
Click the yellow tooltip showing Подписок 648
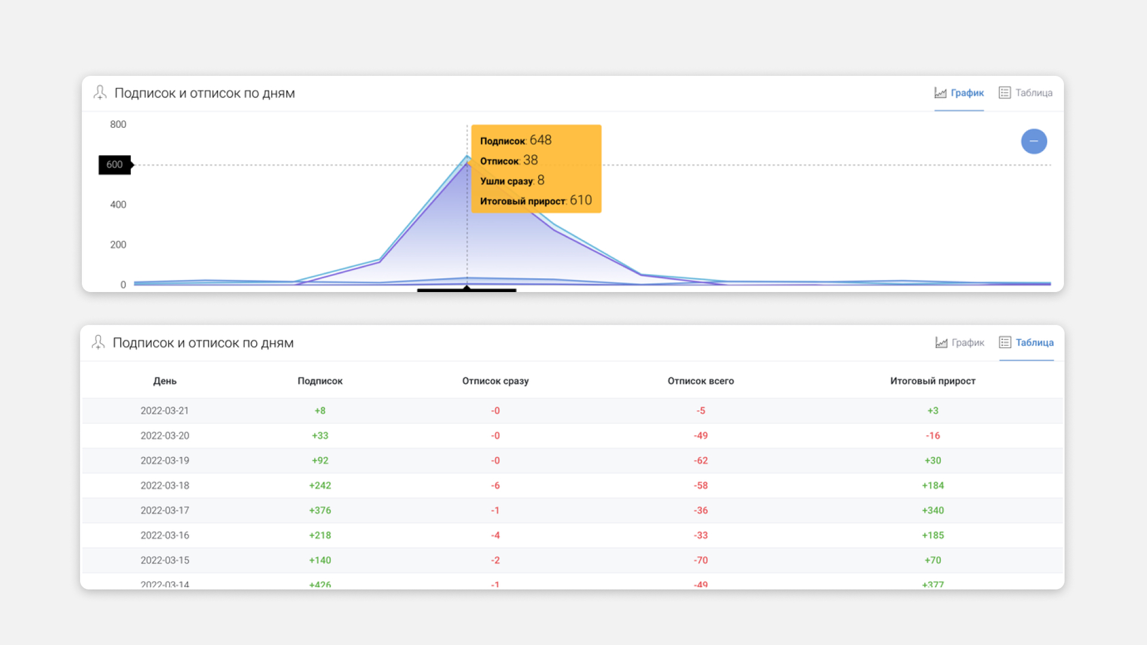(x=536, y=169)
